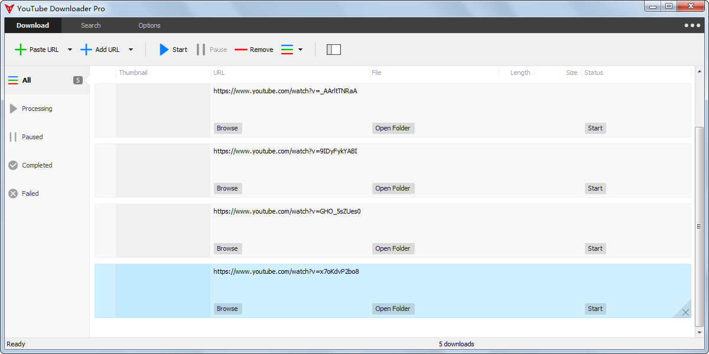
Task: Click the red Remove minus icon
Action: pos(241,50)
